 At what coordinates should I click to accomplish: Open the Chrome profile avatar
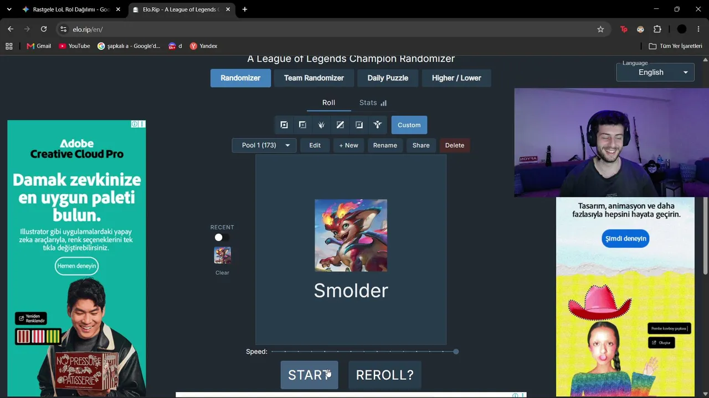(x=682, y=29)
